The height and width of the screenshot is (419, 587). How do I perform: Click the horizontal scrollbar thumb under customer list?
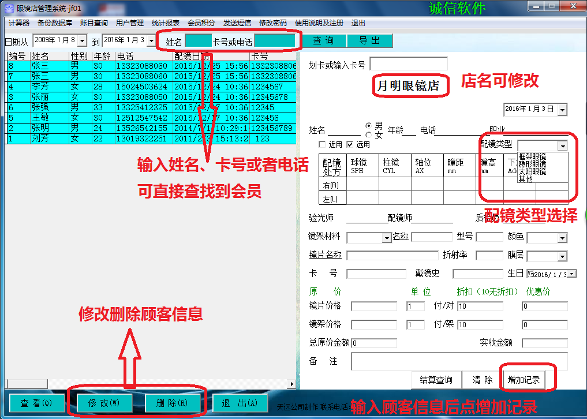pos(27,384)
